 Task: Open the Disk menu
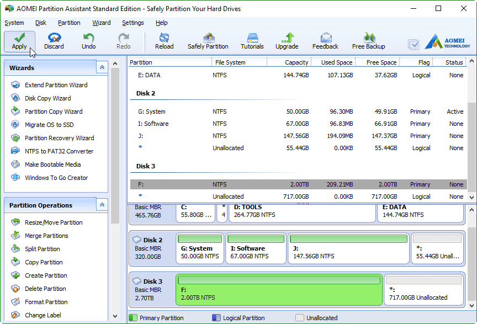click(41, 23)
